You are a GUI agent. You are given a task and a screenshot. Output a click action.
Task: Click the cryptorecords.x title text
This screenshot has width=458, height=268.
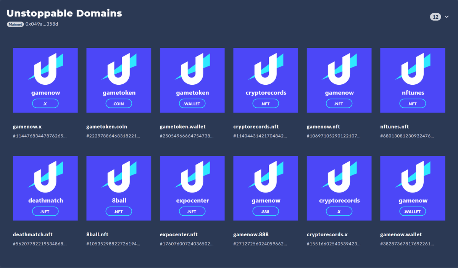(327, 234)
